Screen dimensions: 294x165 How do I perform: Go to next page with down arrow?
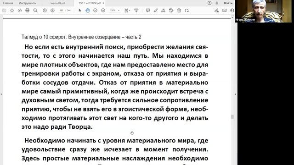pyautogui.click(x=52, y=11)
